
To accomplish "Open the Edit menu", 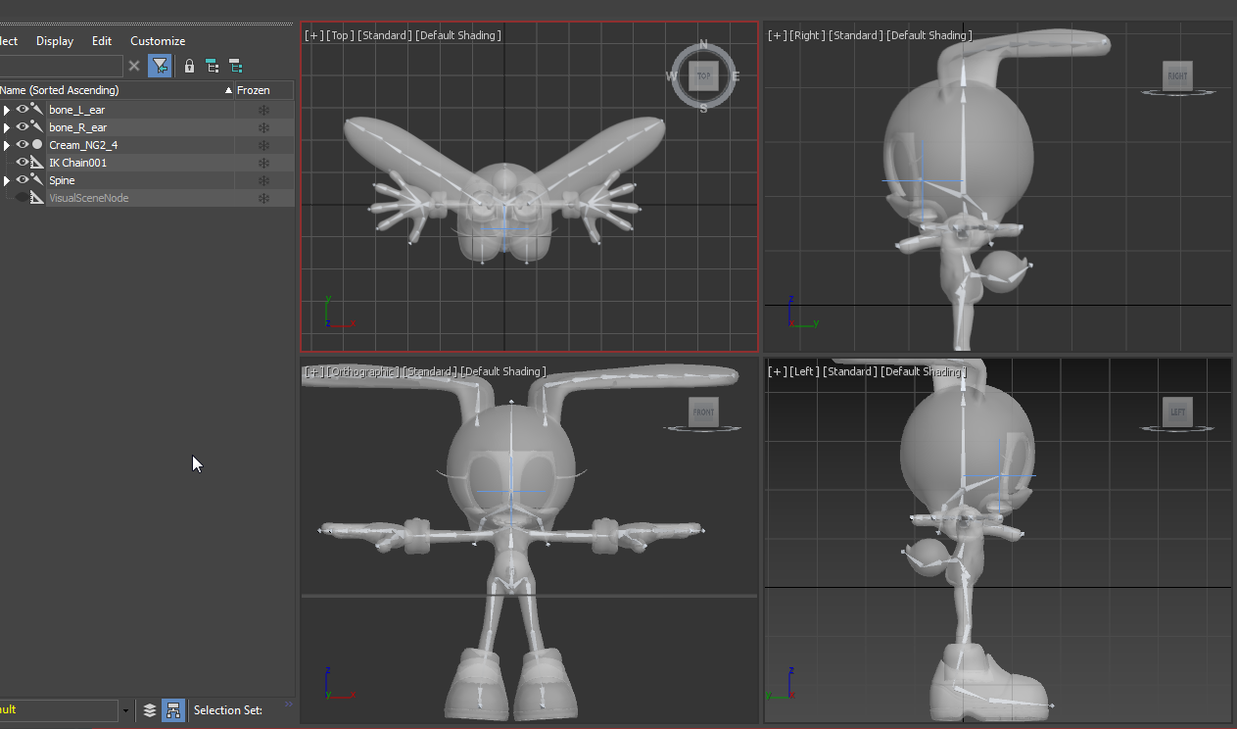I will (102, 41).
